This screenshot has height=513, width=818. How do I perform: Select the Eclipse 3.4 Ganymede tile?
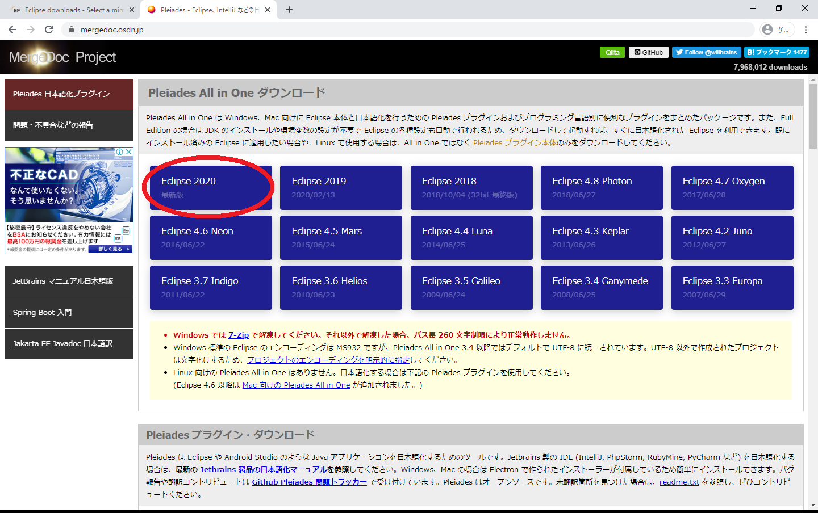pyautogui.click(x=602, y=288)
